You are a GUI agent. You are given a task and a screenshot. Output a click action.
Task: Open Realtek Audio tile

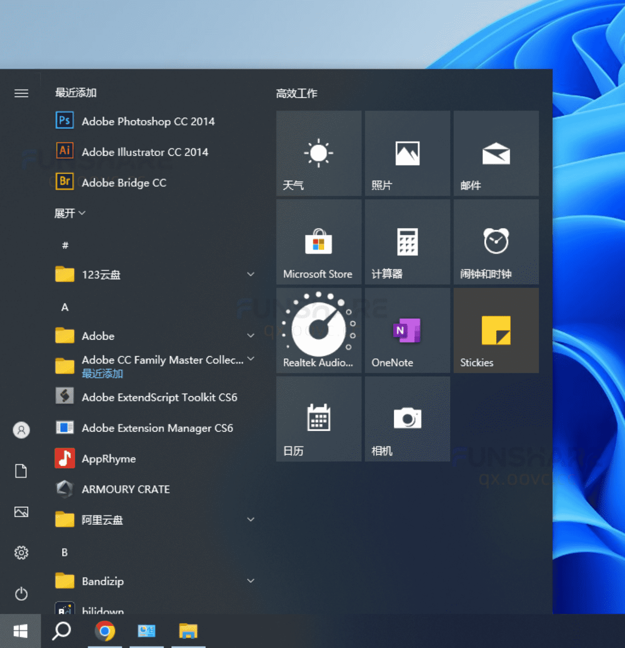(x=319, y=330)
